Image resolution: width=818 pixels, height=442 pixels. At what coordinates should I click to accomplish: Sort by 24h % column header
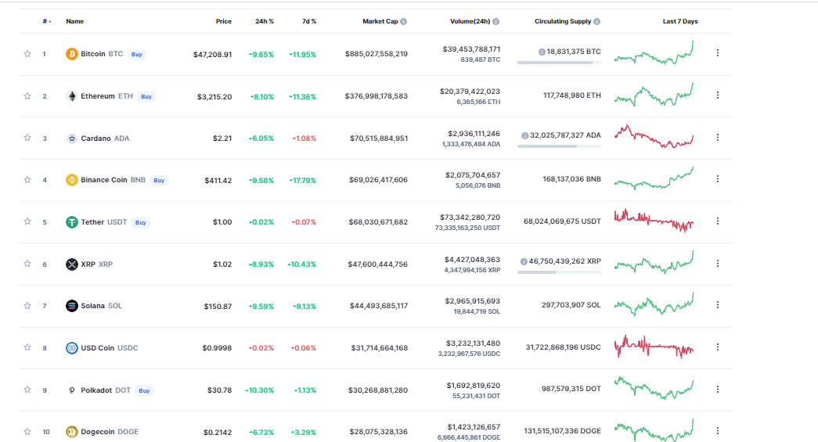[x=265, y=21]
